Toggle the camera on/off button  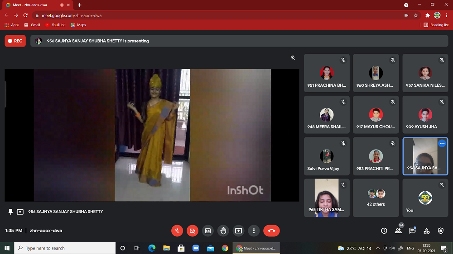(x=193, y=230)
